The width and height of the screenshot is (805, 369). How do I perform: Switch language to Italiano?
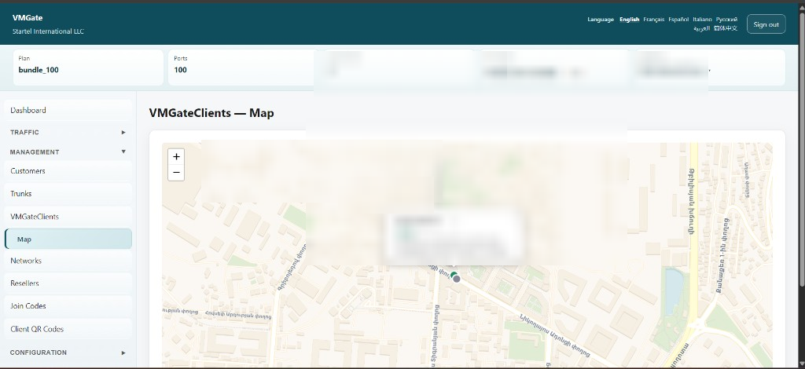(702, 20)
